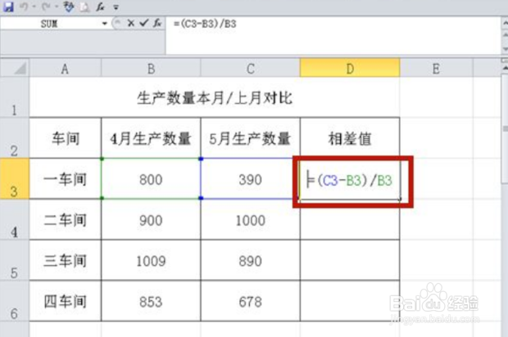The image size is (508, 337).
Task: Click the spelling check icon with checkmark
Action: pyautogui.click(x=68, y=7)
